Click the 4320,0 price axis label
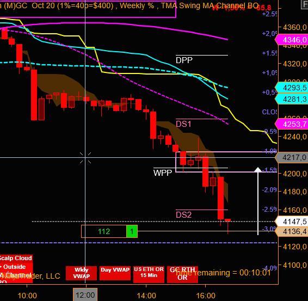The height and width of the screenshot is (301, 308). tap(294, 64)
